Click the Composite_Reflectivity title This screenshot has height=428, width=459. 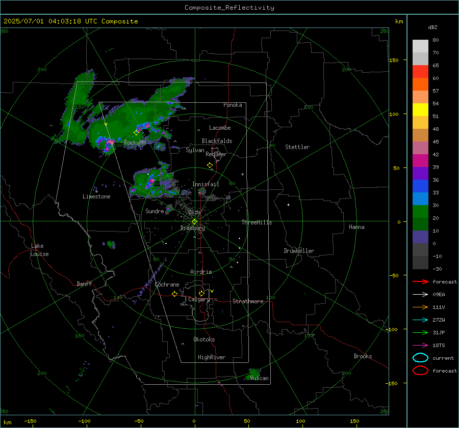tap(229, 8)
